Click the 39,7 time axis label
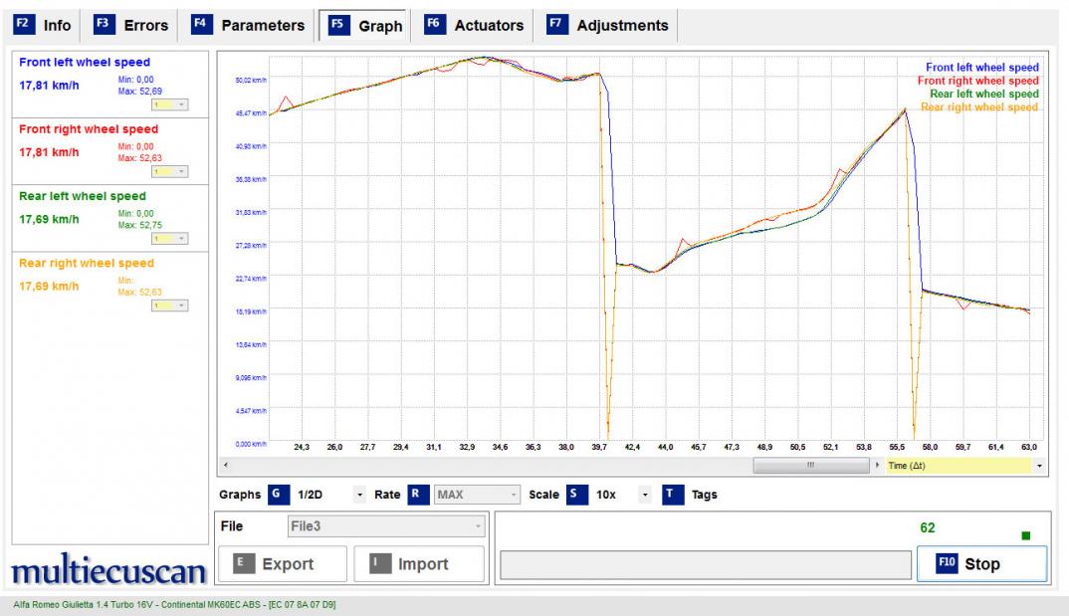 click(x=599, y=447)
